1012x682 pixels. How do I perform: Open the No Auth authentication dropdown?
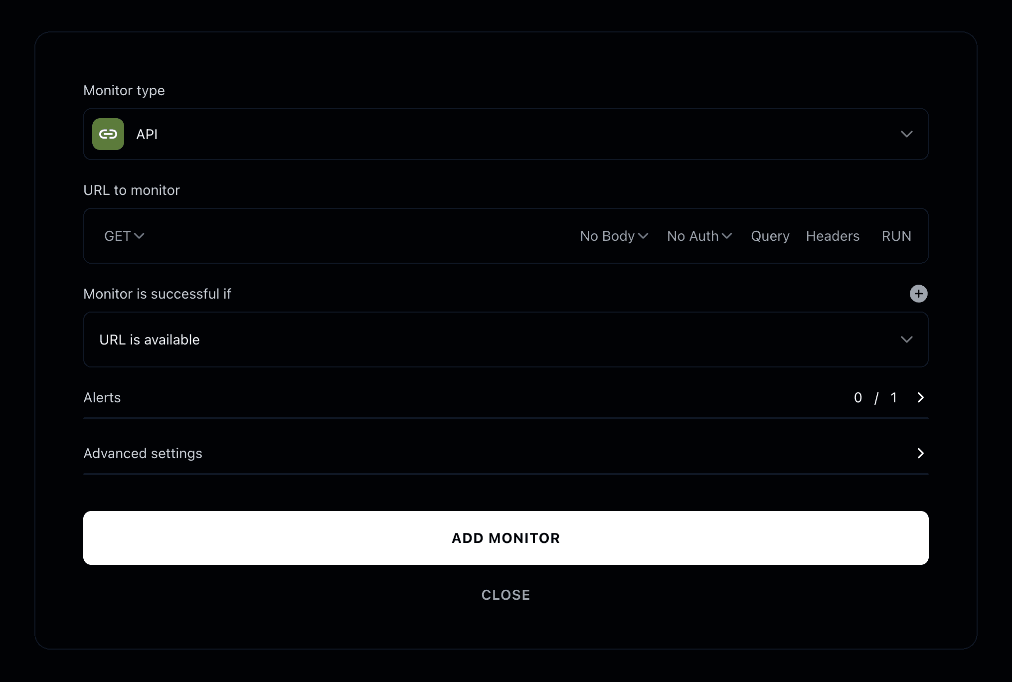point(698,236)
